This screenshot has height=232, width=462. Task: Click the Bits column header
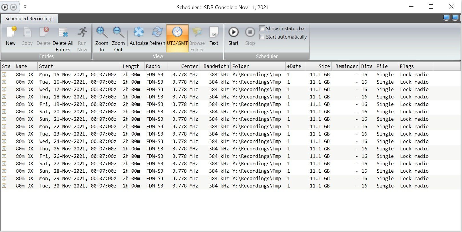point(367,66)
